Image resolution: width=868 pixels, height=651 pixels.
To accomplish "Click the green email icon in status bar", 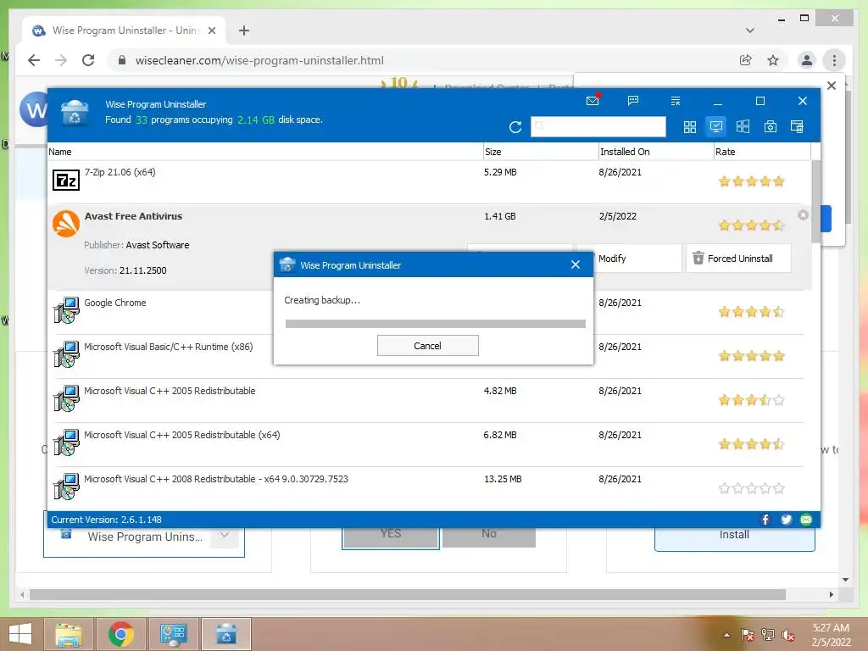I will pos(806,520).
